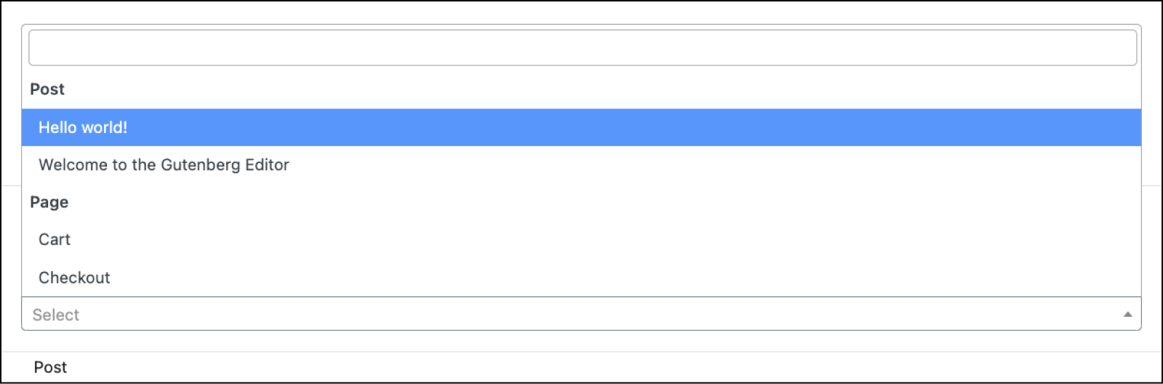The height and width of the screenshot is (384, 1163).
Task: Click the "Page" group heading
Action: (x=49, y=202)
